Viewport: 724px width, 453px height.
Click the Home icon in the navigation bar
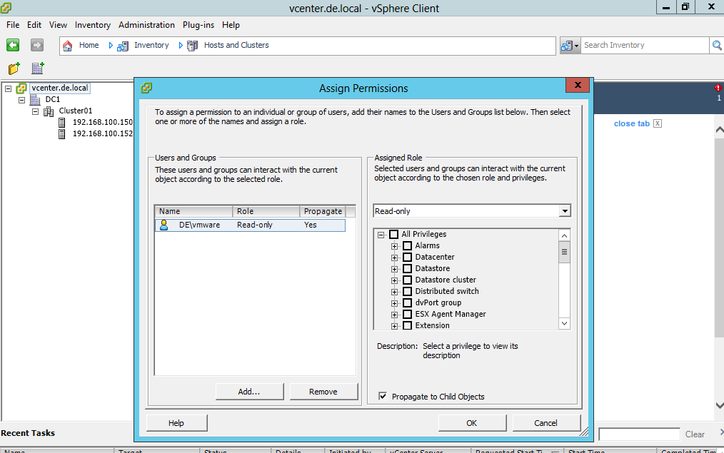68,45
